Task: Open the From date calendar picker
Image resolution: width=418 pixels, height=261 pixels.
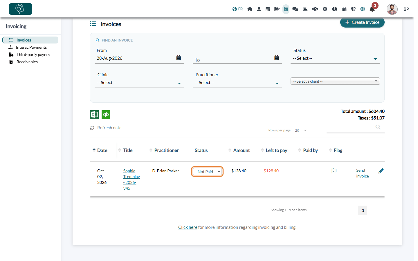Action: pos(179,58)
